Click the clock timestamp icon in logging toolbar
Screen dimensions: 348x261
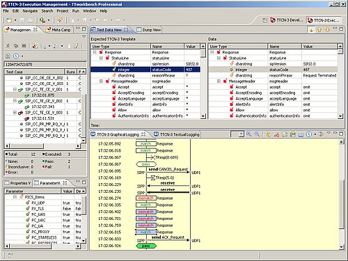(309, 134)
